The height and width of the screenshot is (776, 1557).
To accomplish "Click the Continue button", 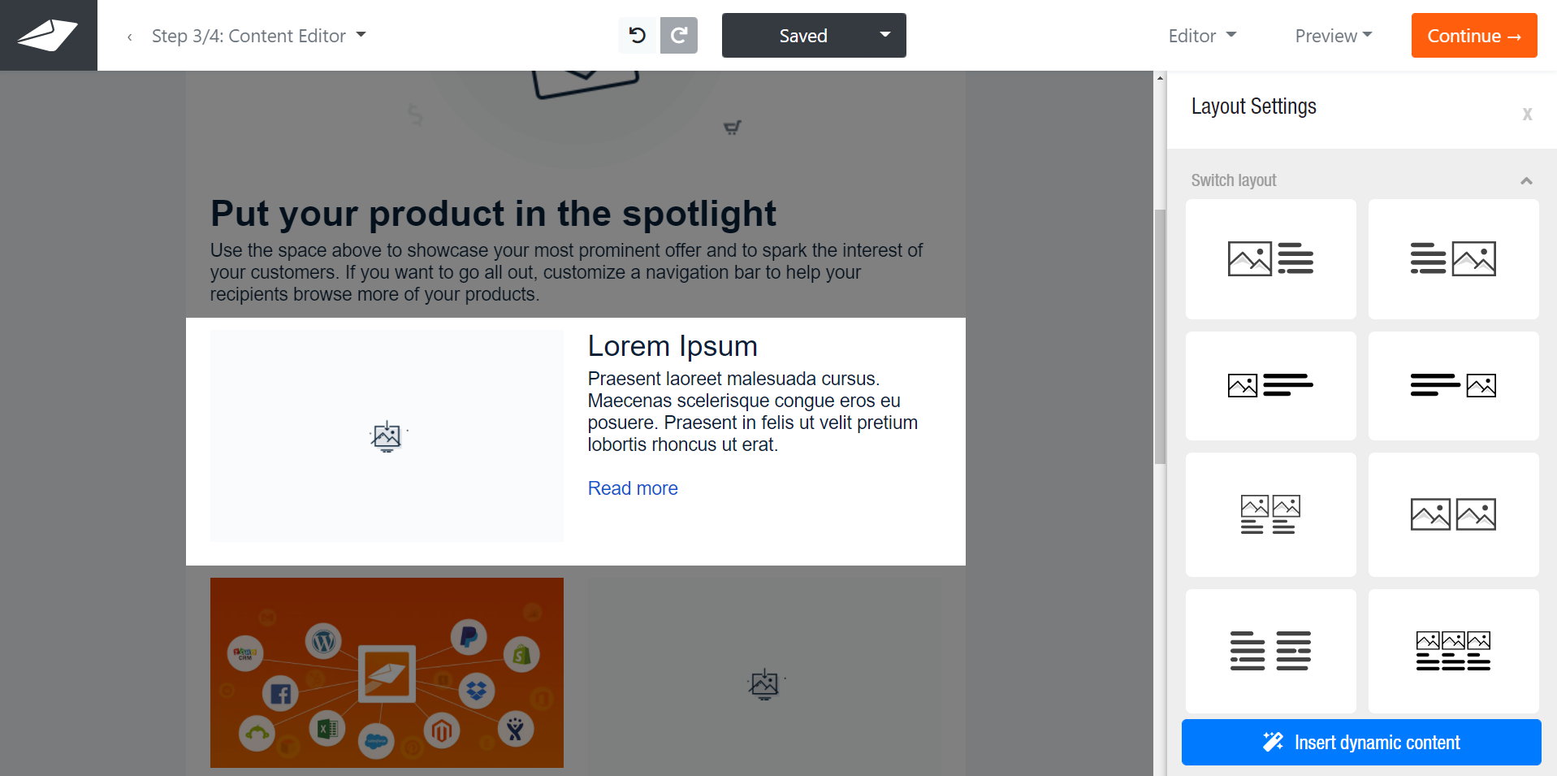I will (x=1474, y=35).
